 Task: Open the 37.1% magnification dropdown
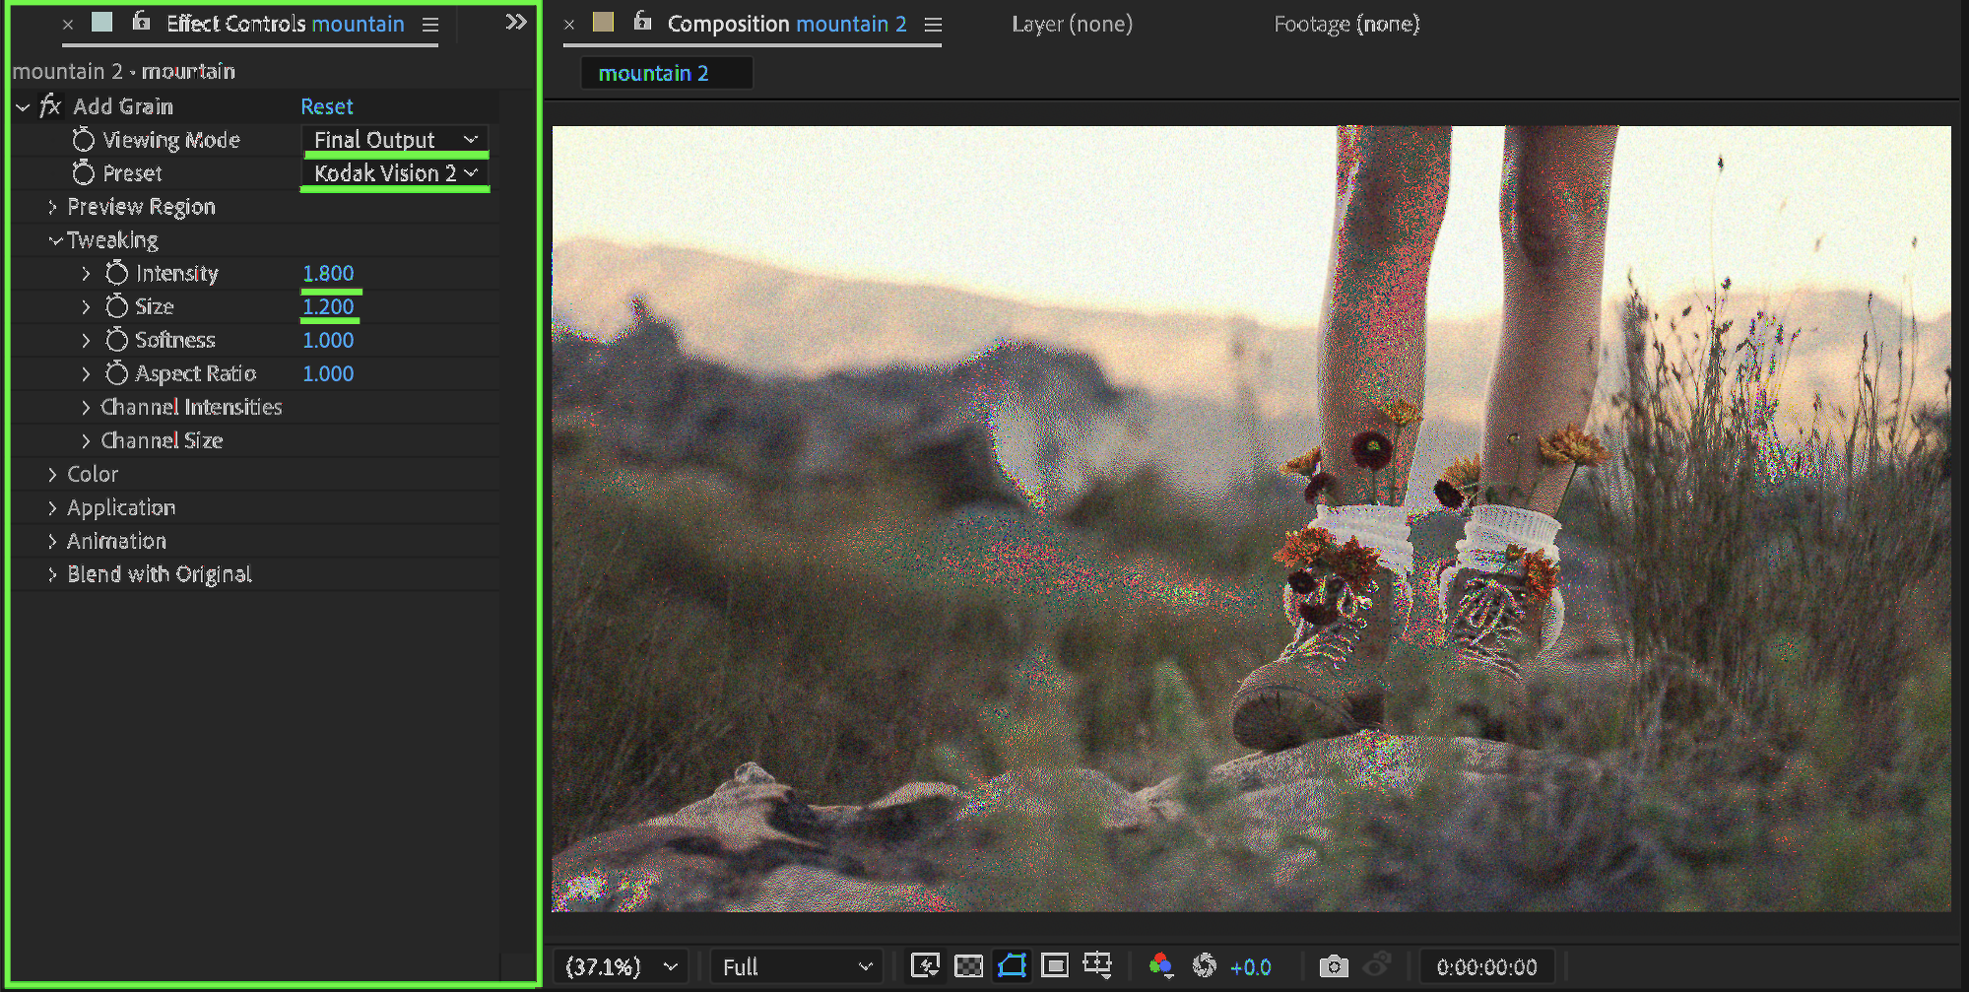click(x=621, y=967)
